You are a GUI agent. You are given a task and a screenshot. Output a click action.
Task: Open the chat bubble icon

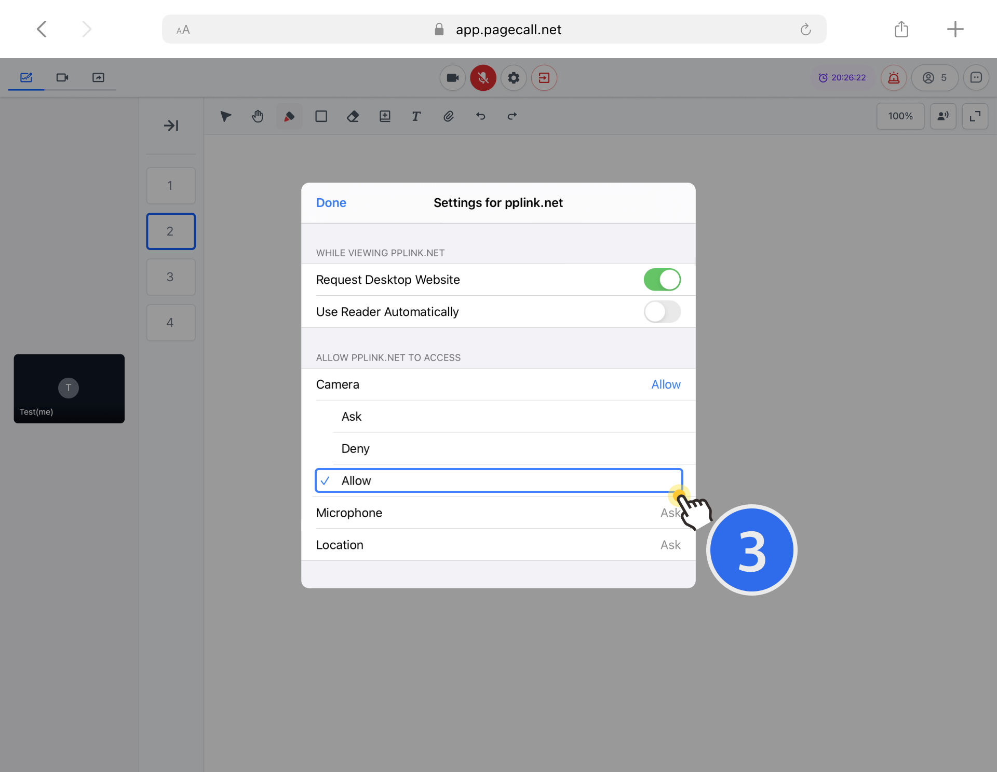[976, 78]
